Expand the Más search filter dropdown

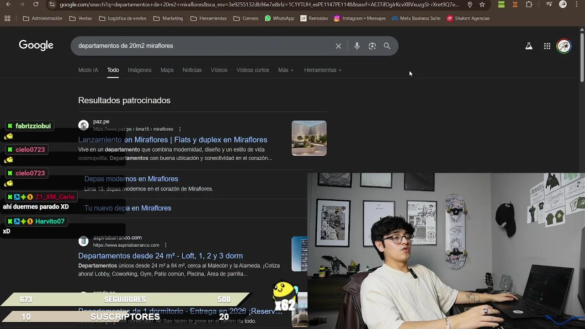286,70
